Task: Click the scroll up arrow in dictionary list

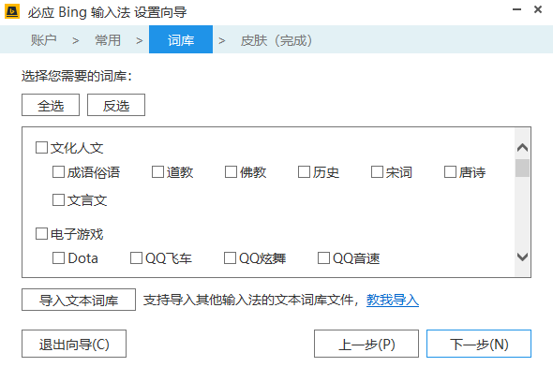Action: [522, 148]
